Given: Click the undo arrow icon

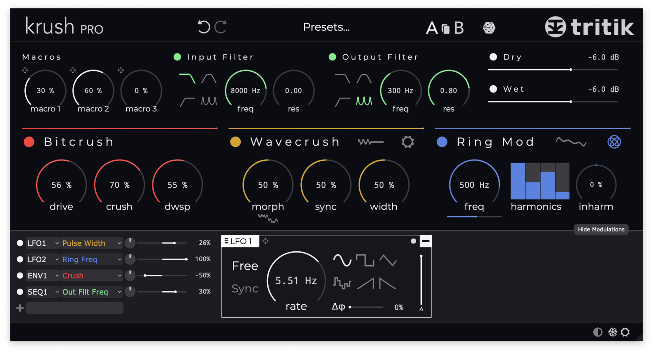Looking at the screenshot, I should pyautogui.click(x=203, y=27).
